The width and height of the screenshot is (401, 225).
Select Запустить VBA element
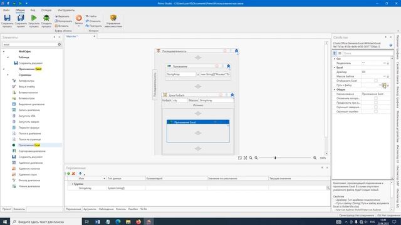tap(27, 116)
